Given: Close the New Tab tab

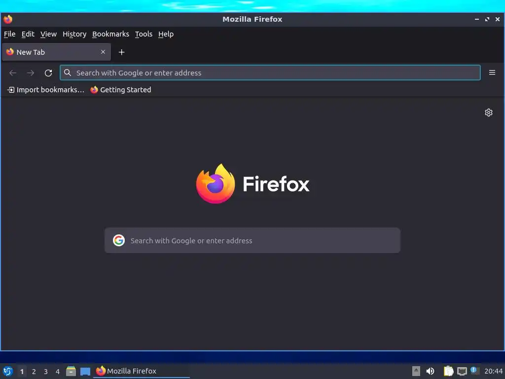Looking at the screenshot, I should point(103,52).
